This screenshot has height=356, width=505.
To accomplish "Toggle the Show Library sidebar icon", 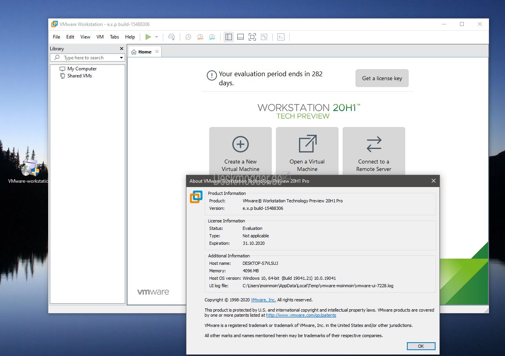I will coord(229,37).
